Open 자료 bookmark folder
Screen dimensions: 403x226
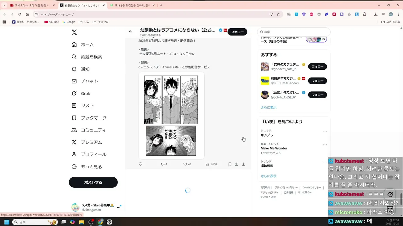tap(84, 22)
